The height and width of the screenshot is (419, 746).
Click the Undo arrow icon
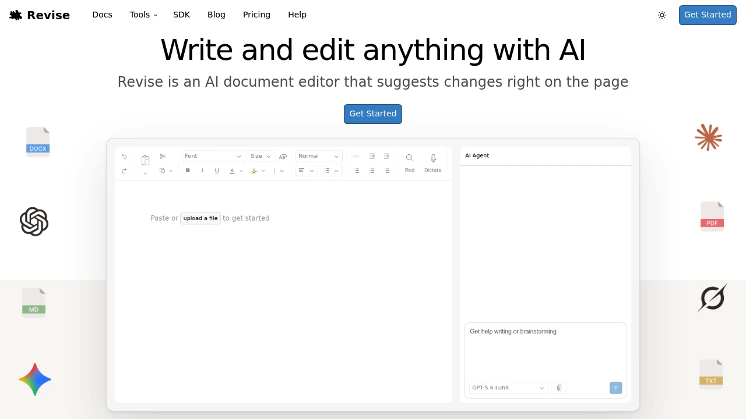click(124, 157)
